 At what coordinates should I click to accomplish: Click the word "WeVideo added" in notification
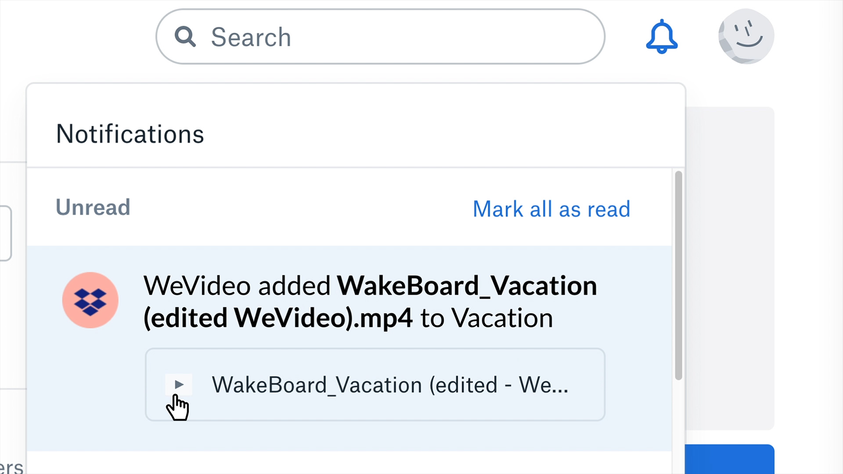(x=237, y=286)
